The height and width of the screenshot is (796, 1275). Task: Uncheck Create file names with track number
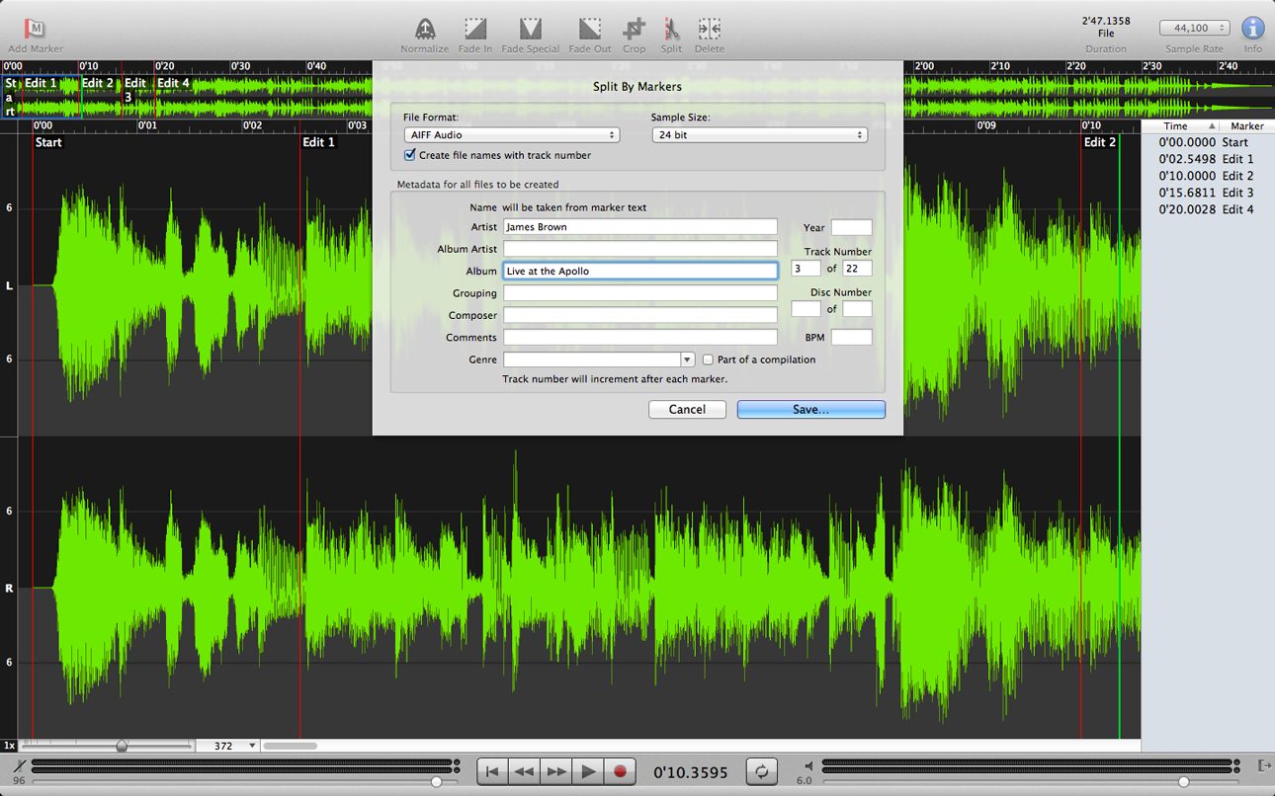[410, 155]
